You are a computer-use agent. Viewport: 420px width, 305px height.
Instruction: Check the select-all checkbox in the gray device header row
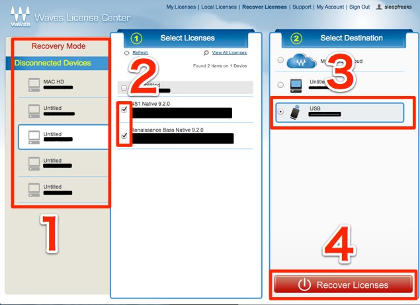coord(124,88)
